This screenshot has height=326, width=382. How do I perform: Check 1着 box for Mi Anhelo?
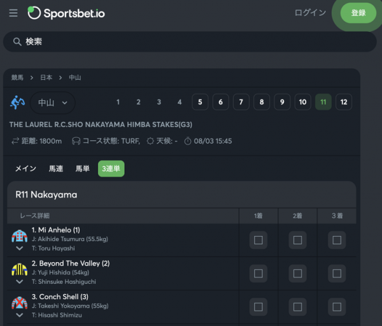pyautogui.click(x=258, y=241)
